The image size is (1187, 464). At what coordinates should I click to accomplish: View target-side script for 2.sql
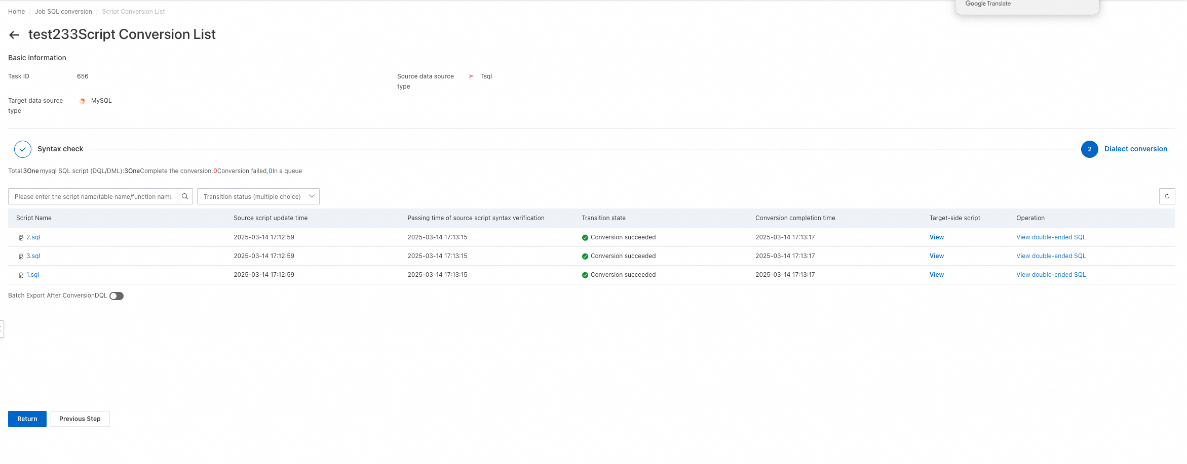937,237
